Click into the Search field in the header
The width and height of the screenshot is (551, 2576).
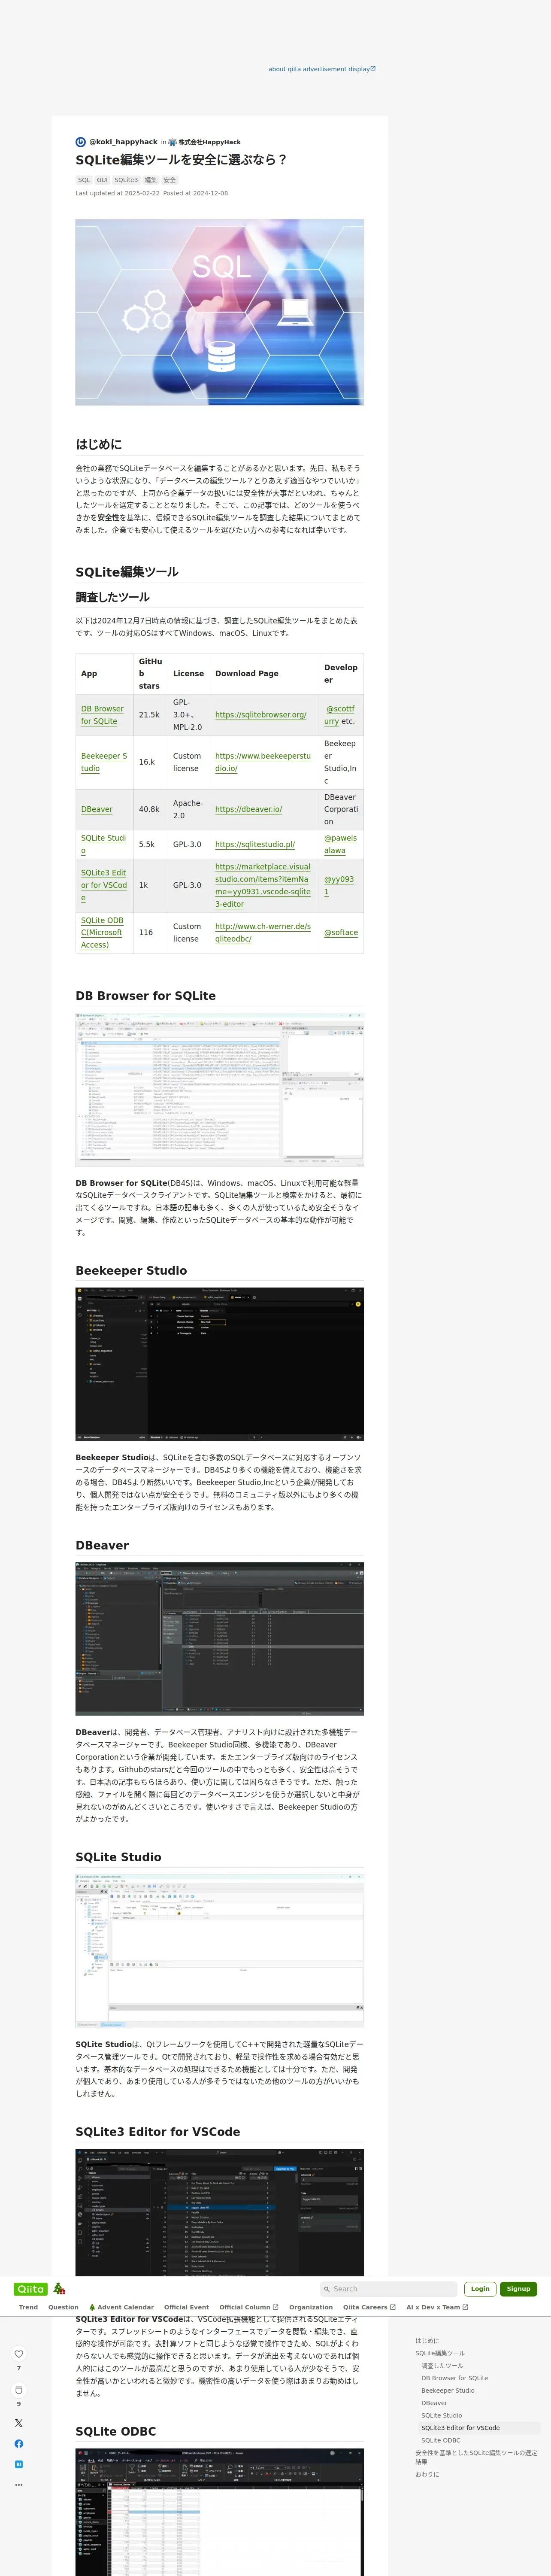(388, 2289)
